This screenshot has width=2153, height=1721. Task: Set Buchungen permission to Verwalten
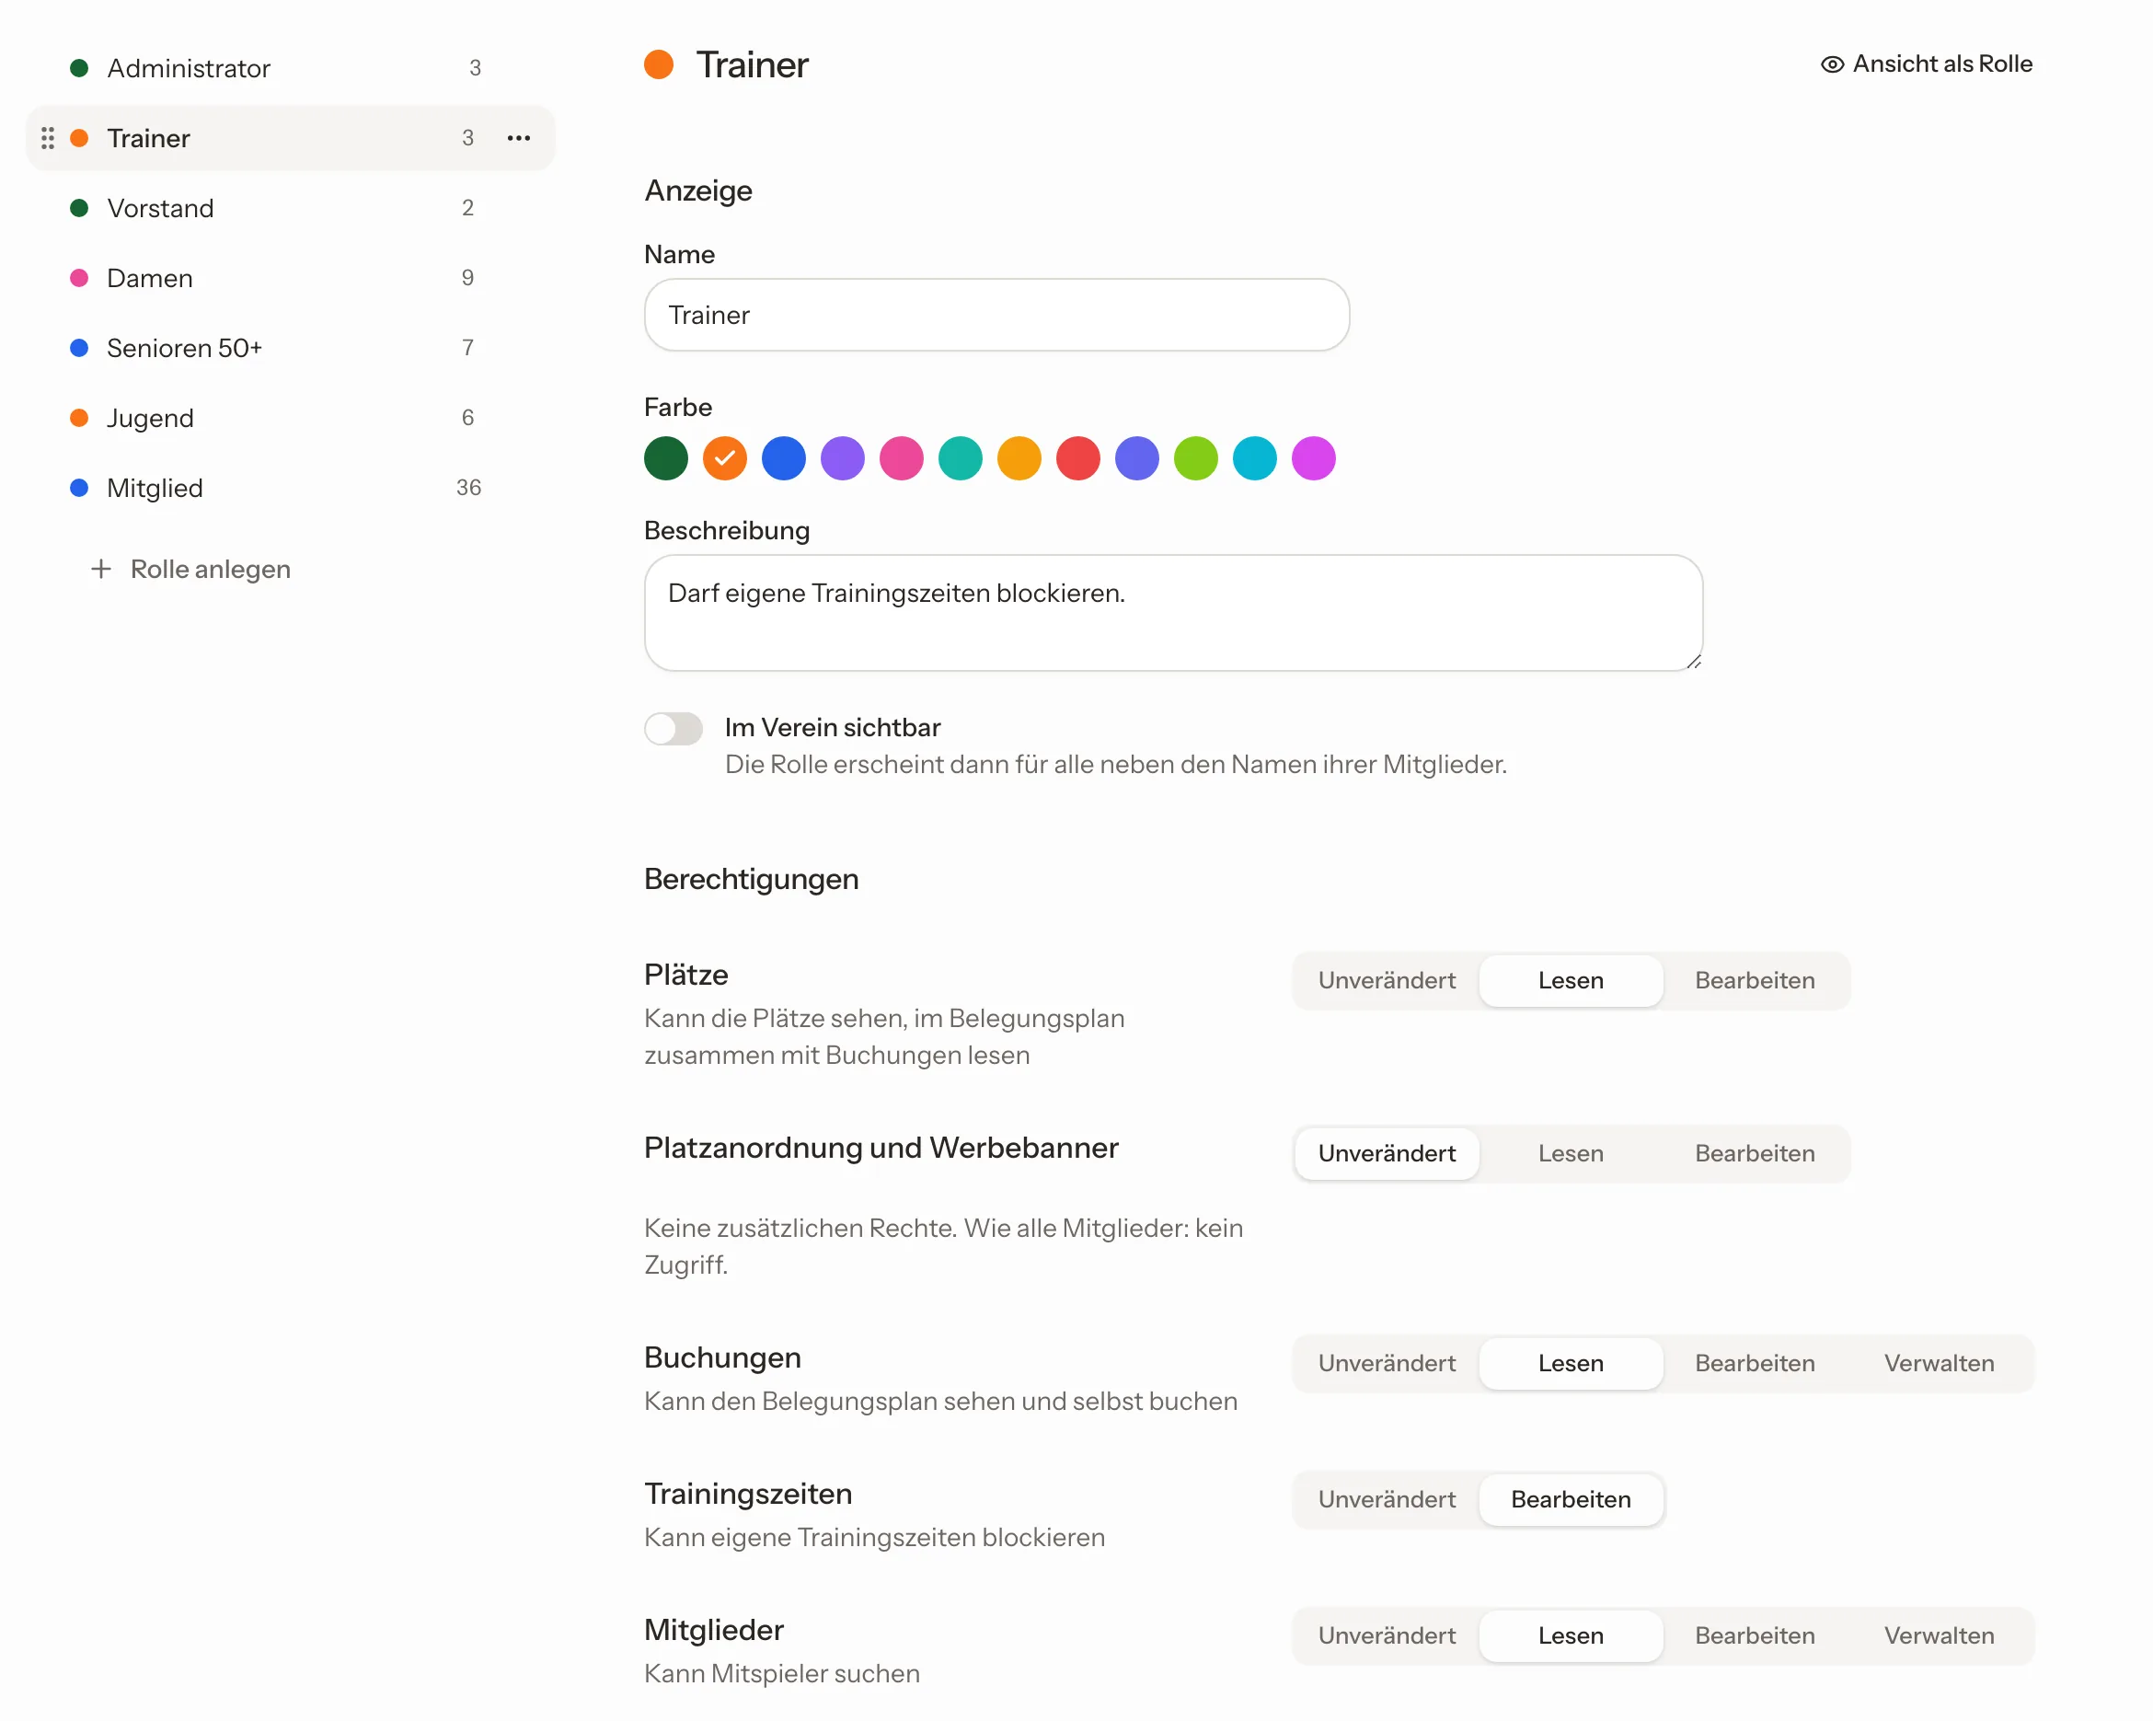(x=1939, y=1362)
